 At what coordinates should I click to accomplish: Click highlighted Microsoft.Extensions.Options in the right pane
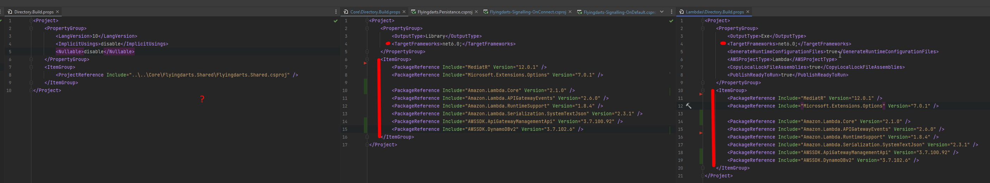click(844, 106)
